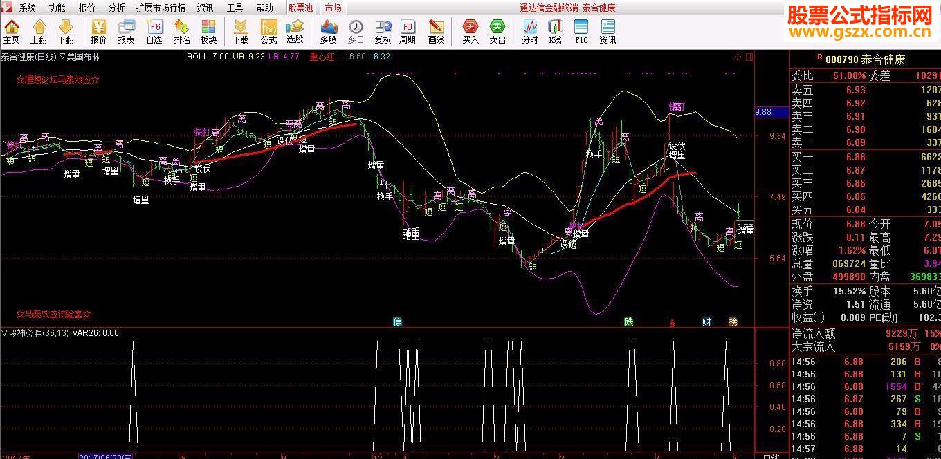Click the 委比 51.80% value
The height and width of the screenshot is (459, 941).
tap(849, 75)
